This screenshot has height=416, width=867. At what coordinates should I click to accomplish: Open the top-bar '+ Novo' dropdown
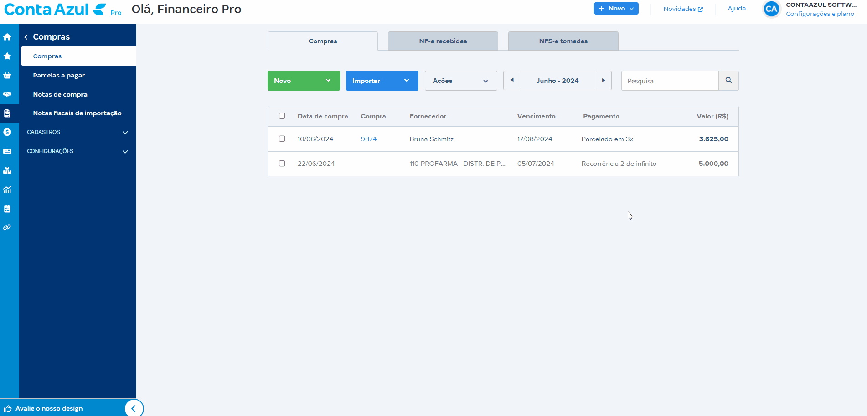tap(616, 9)
